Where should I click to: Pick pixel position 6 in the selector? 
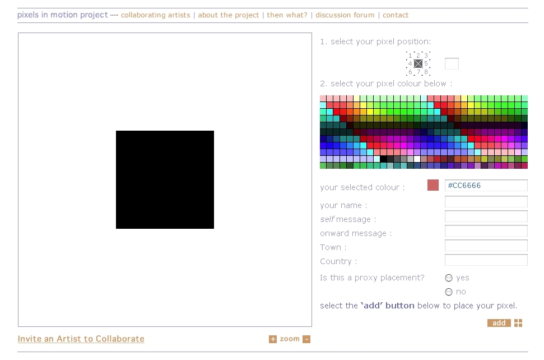pos(410,72)
